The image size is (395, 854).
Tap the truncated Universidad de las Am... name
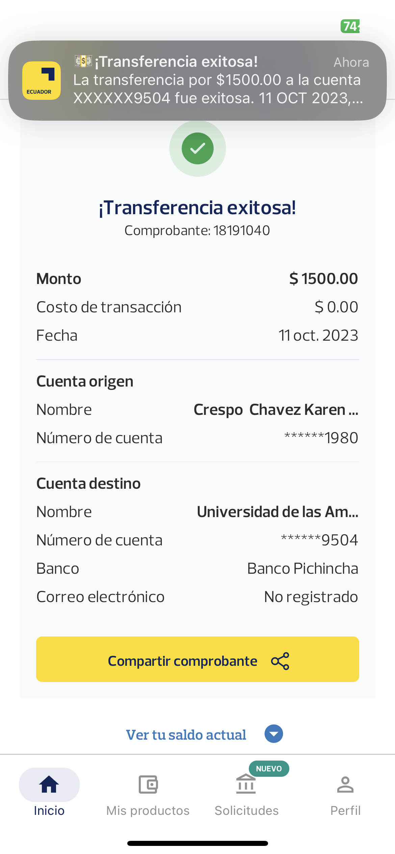(x=277, y=512)
